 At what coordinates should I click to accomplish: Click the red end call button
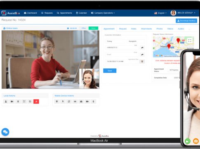36,101
